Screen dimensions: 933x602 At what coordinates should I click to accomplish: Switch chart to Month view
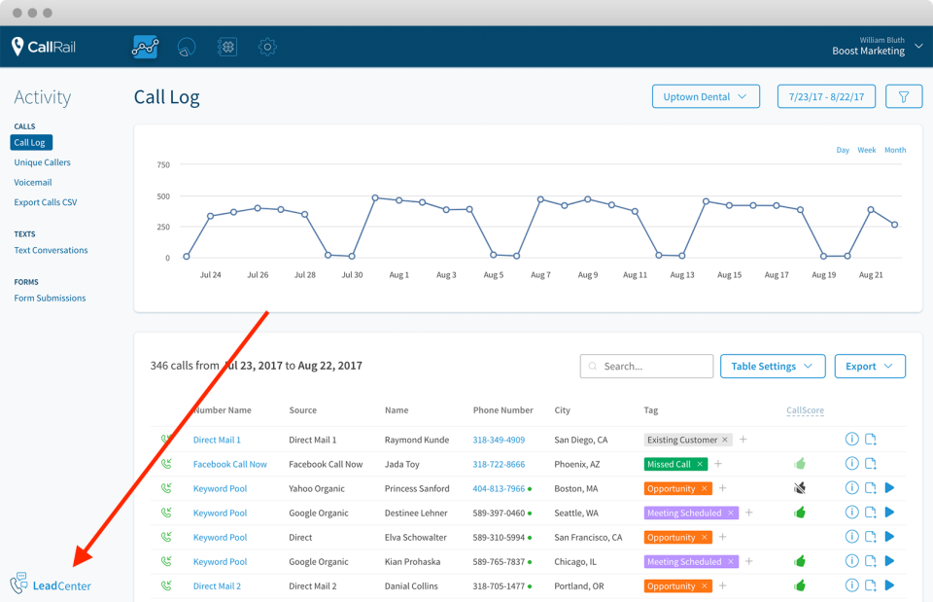click(x=895, y=150)
